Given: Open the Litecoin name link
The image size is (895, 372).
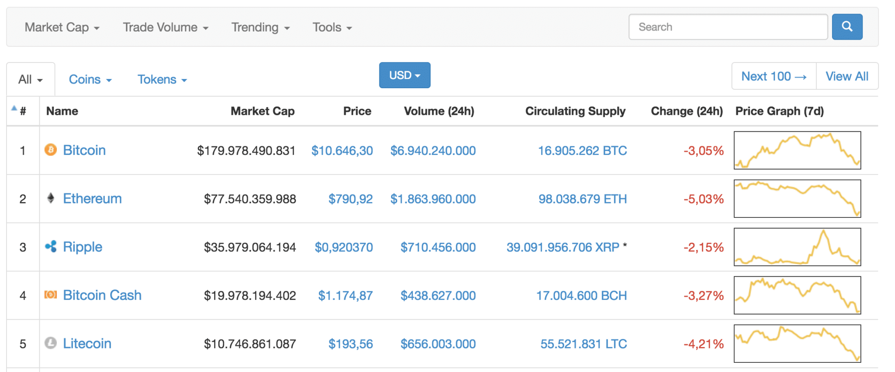Looking at the screenshot, I should tap(87, 344).
